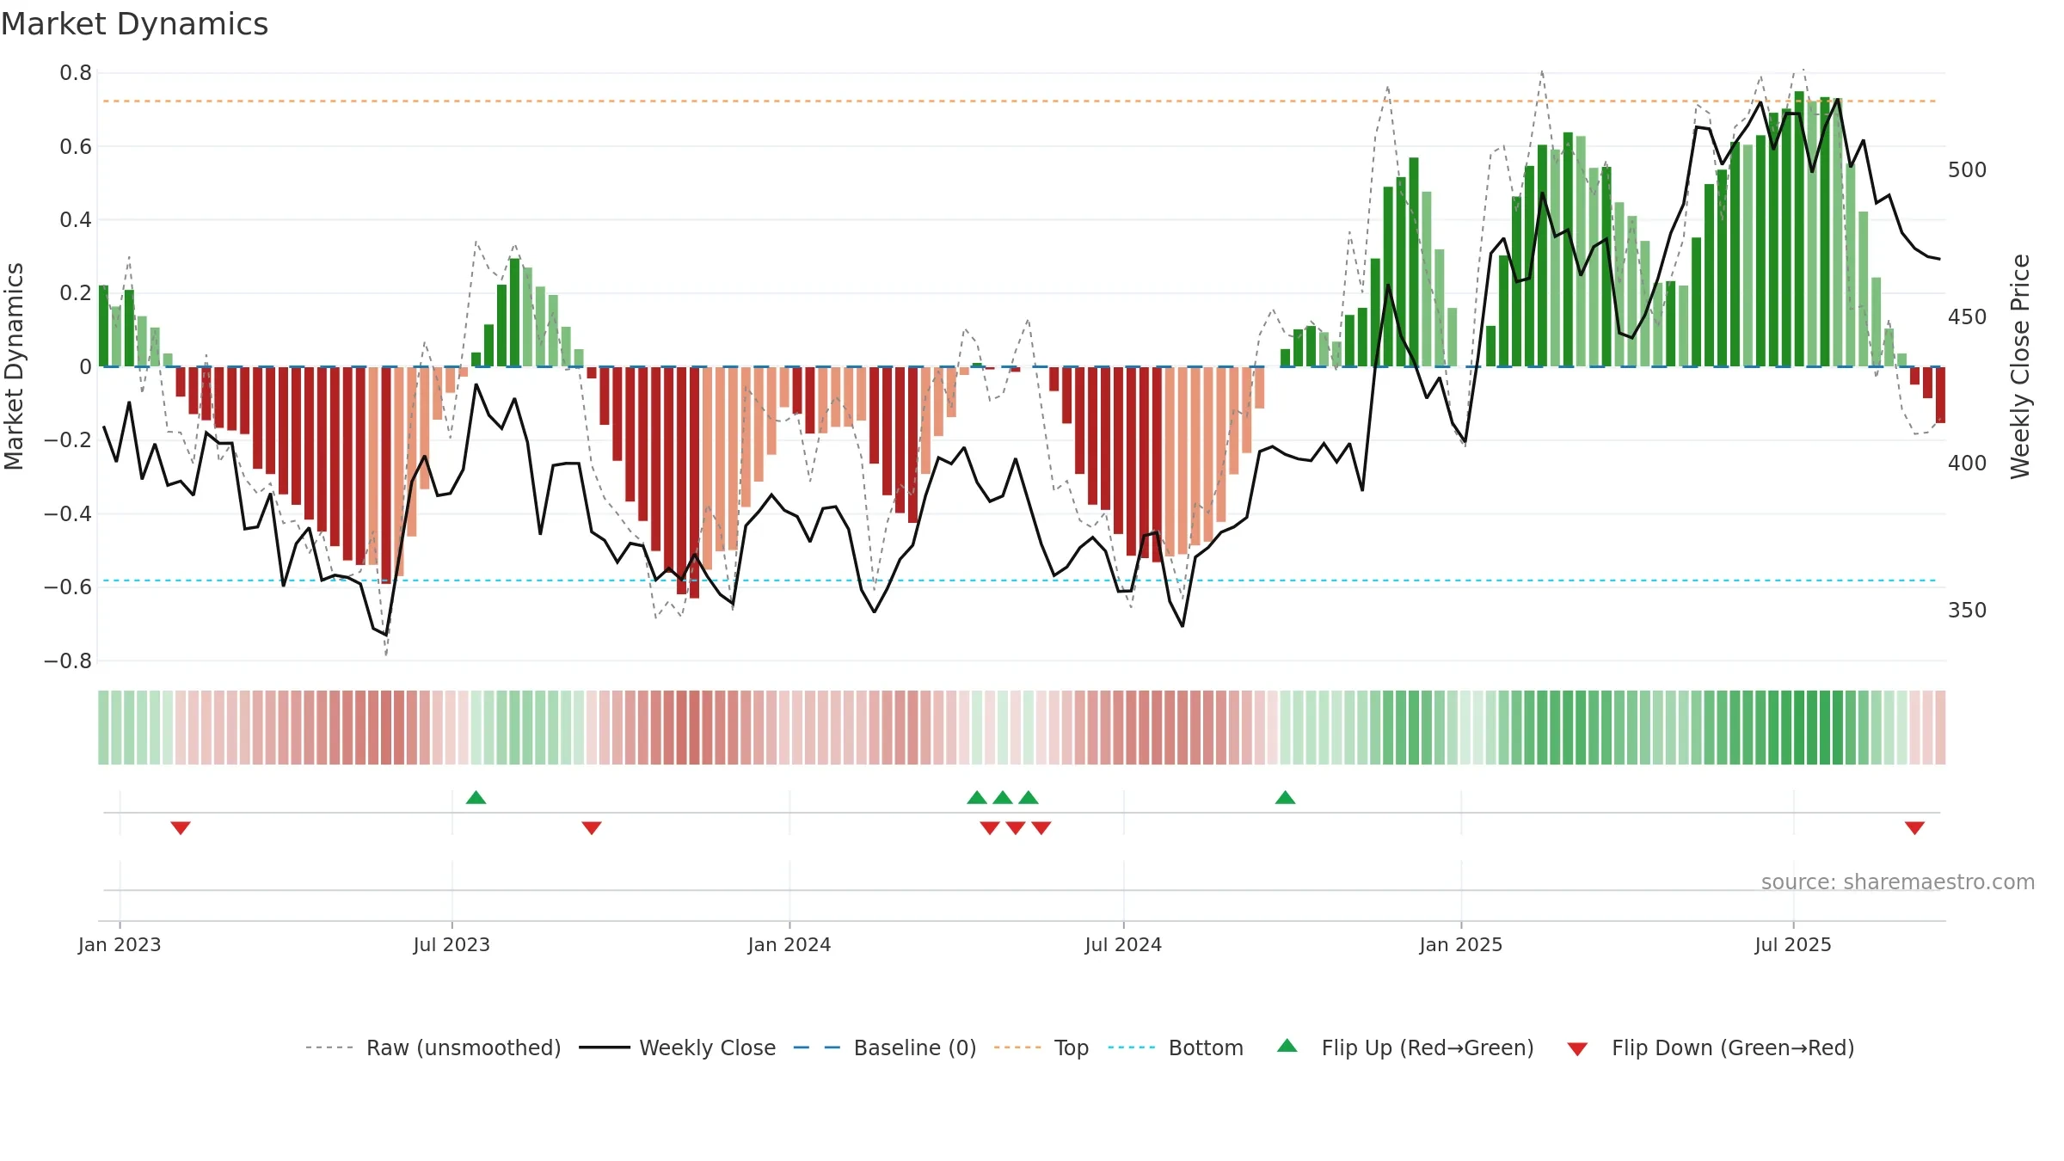Hide the Baseline (0) legend series

(x=885, y=1047)
